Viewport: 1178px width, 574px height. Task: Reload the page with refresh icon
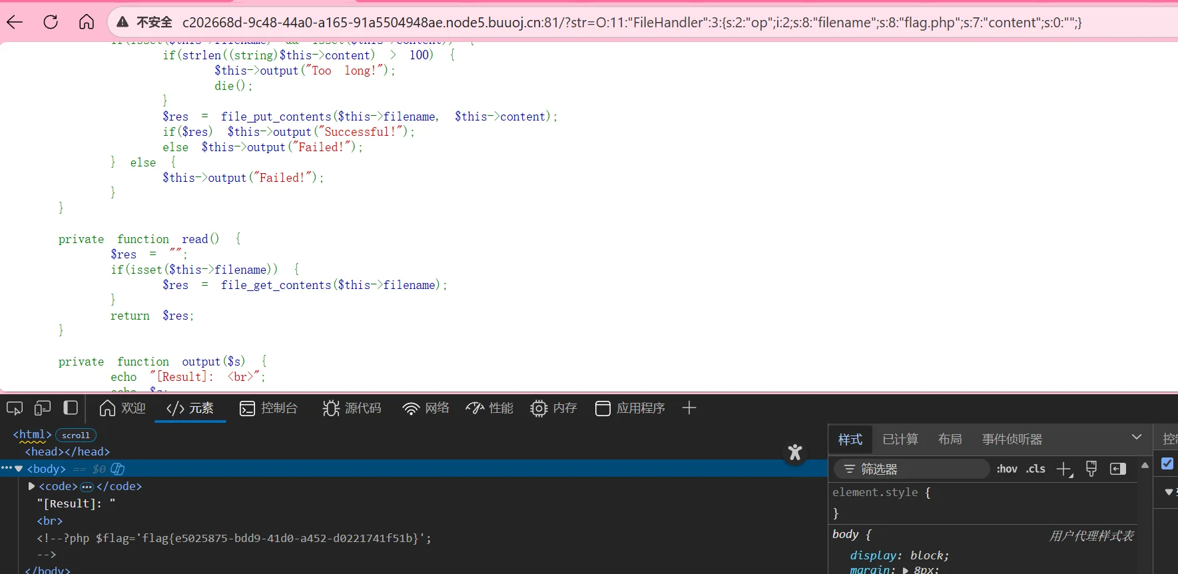point(51,22)
